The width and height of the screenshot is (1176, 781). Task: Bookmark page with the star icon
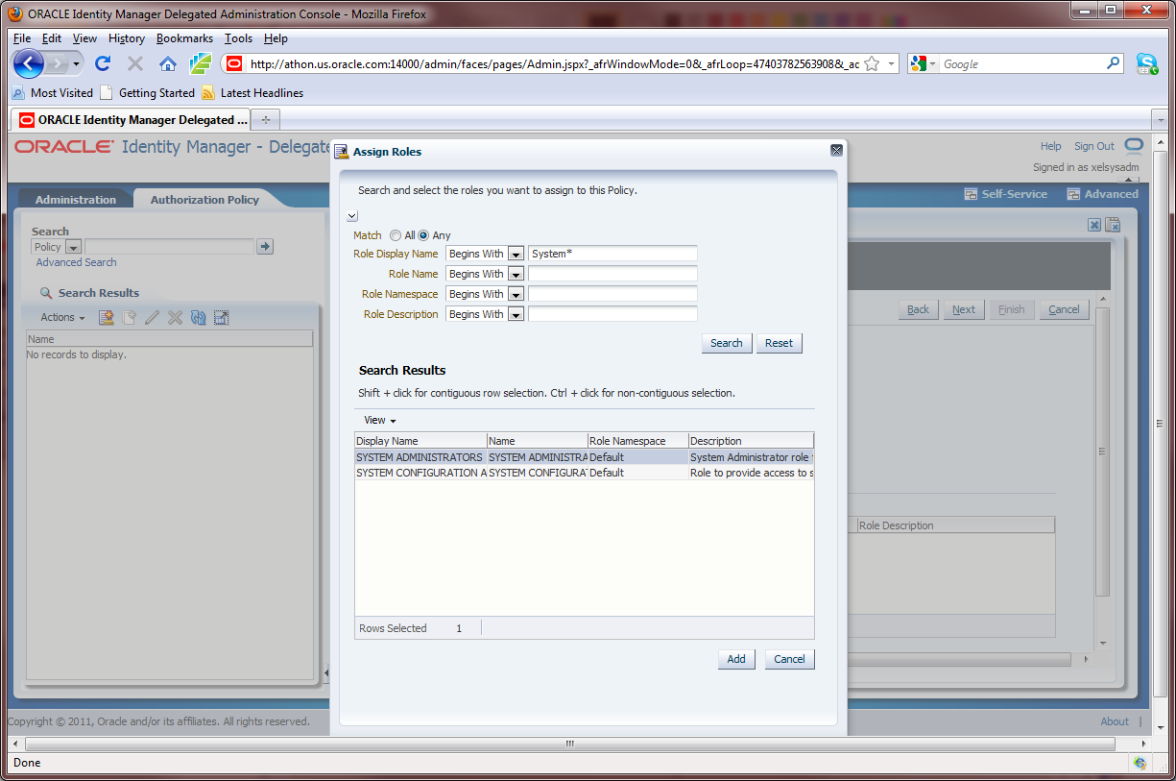point(872,64)
